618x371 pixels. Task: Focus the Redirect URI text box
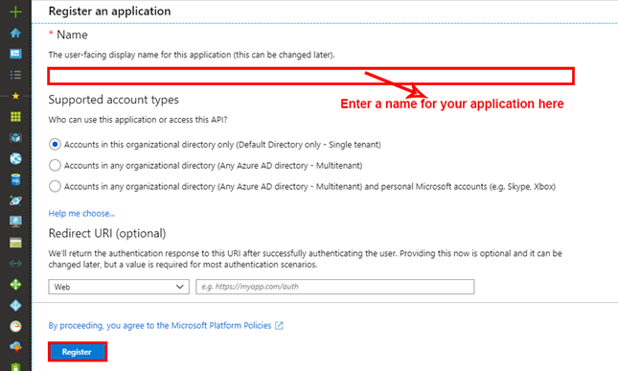[x=335, y=287]
